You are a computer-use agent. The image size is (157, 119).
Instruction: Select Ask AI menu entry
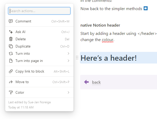(39, 32)
